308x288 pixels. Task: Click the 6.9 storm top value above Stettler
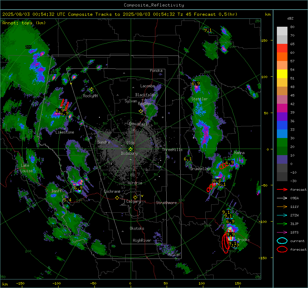[196, 84]
